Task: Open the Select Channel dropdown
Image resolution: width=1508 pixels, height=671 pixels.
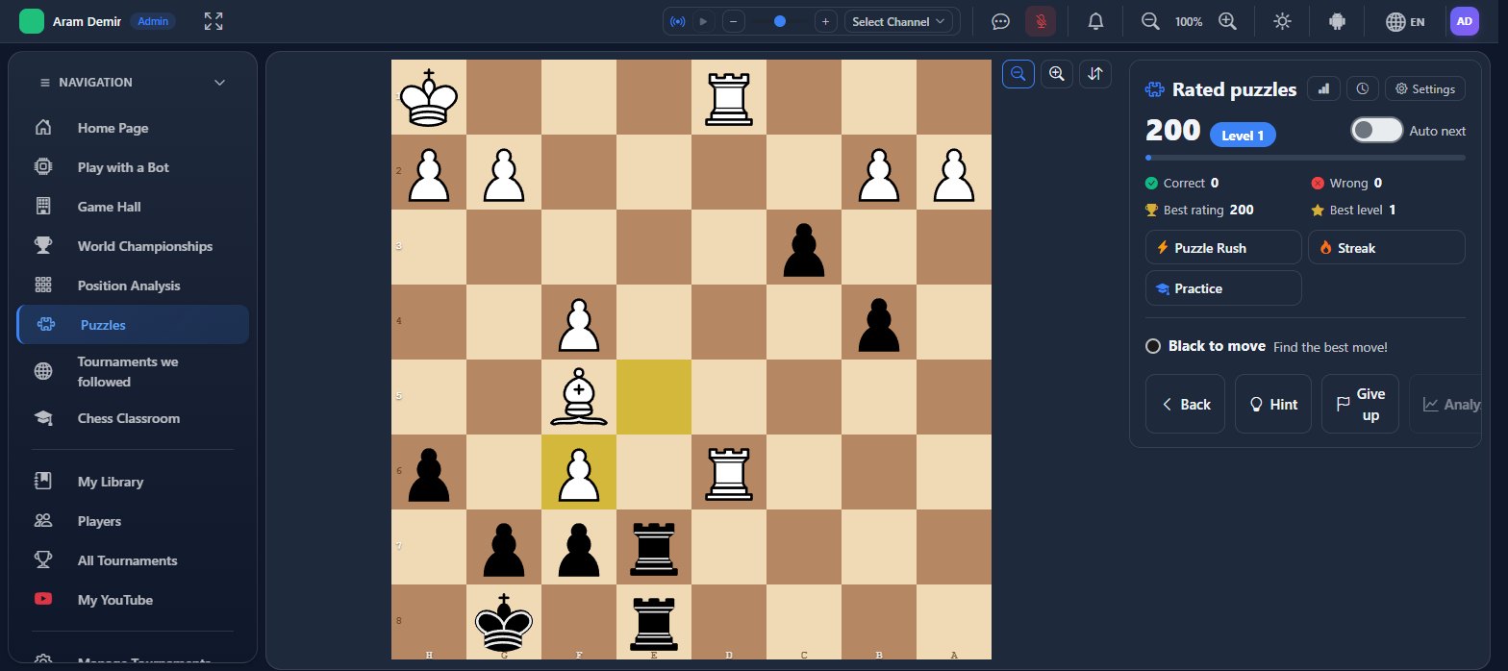Action: click(898, 21)
